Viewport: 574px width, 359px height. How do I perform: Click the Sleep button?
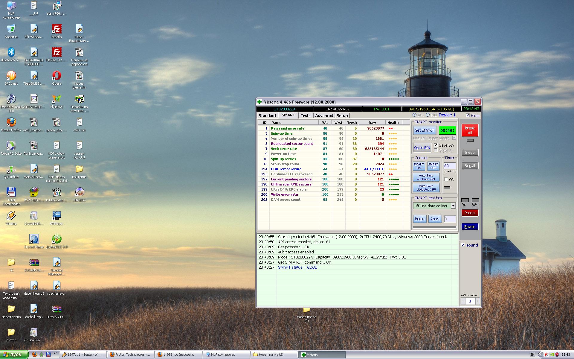[x=470, y=153]
